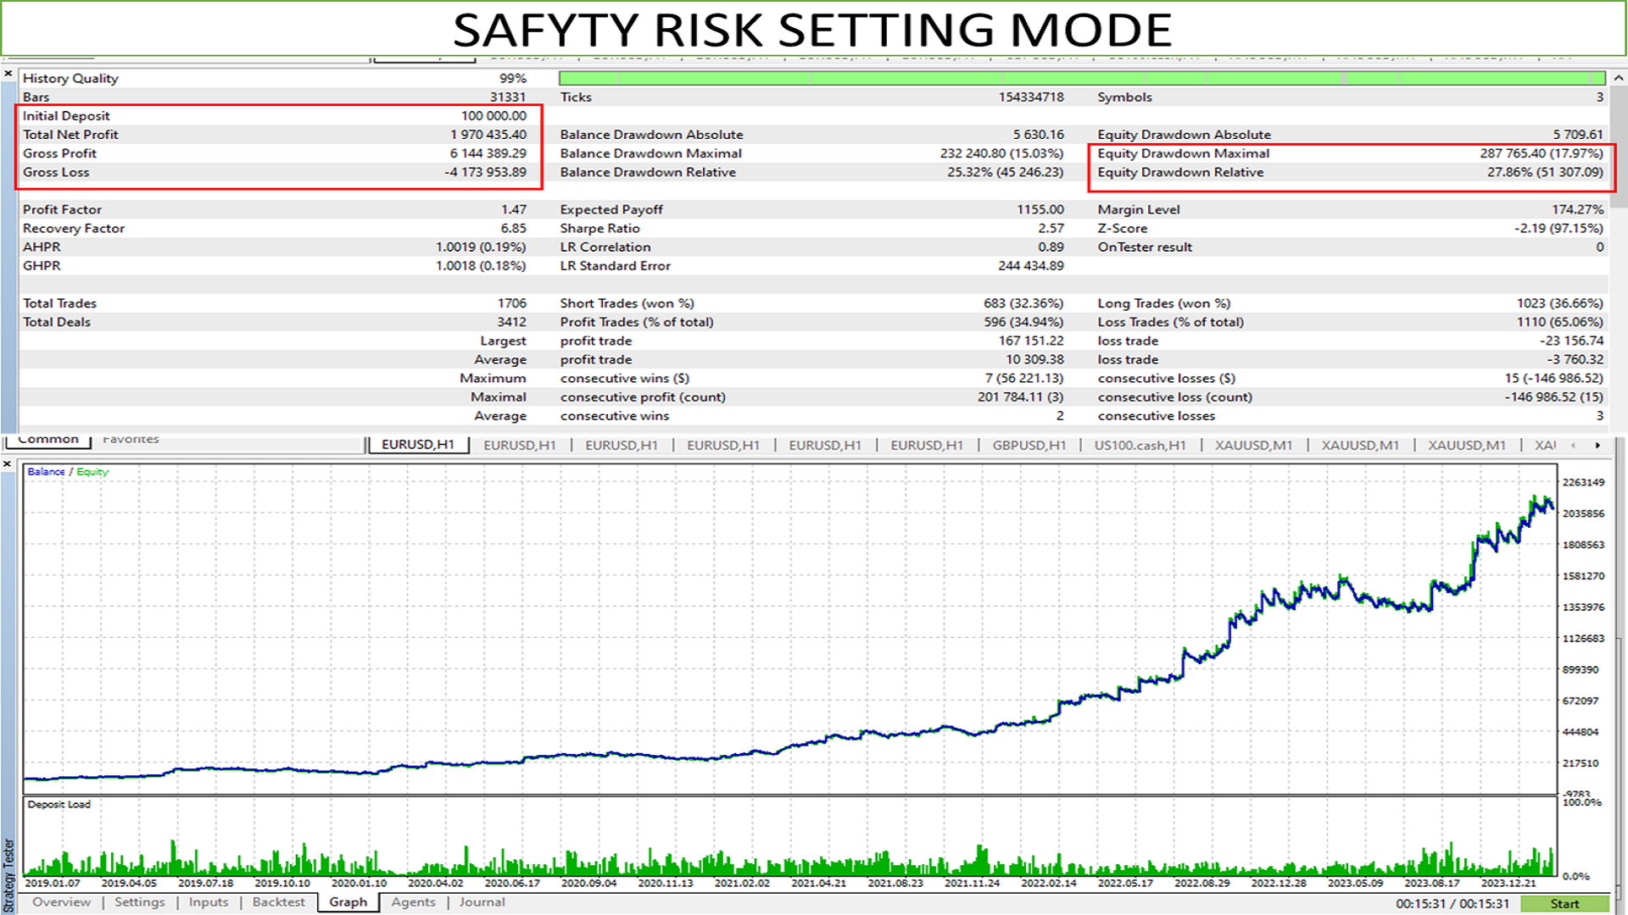Click the green history quality progress bar
This screenshot has width=1628, height=915.
1081,78
